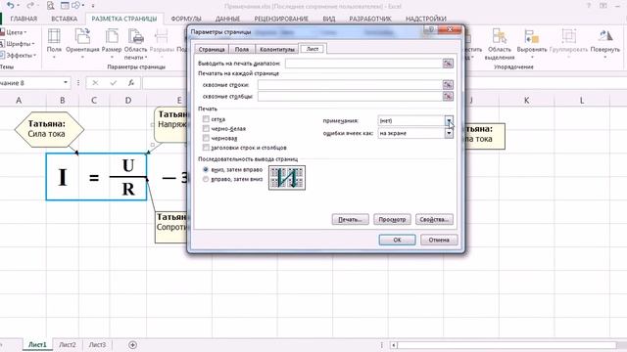The height and width of the screenshot is (352, 627).
Task: Open the Поля margins icon in ribbon
Action: [54, 36]
